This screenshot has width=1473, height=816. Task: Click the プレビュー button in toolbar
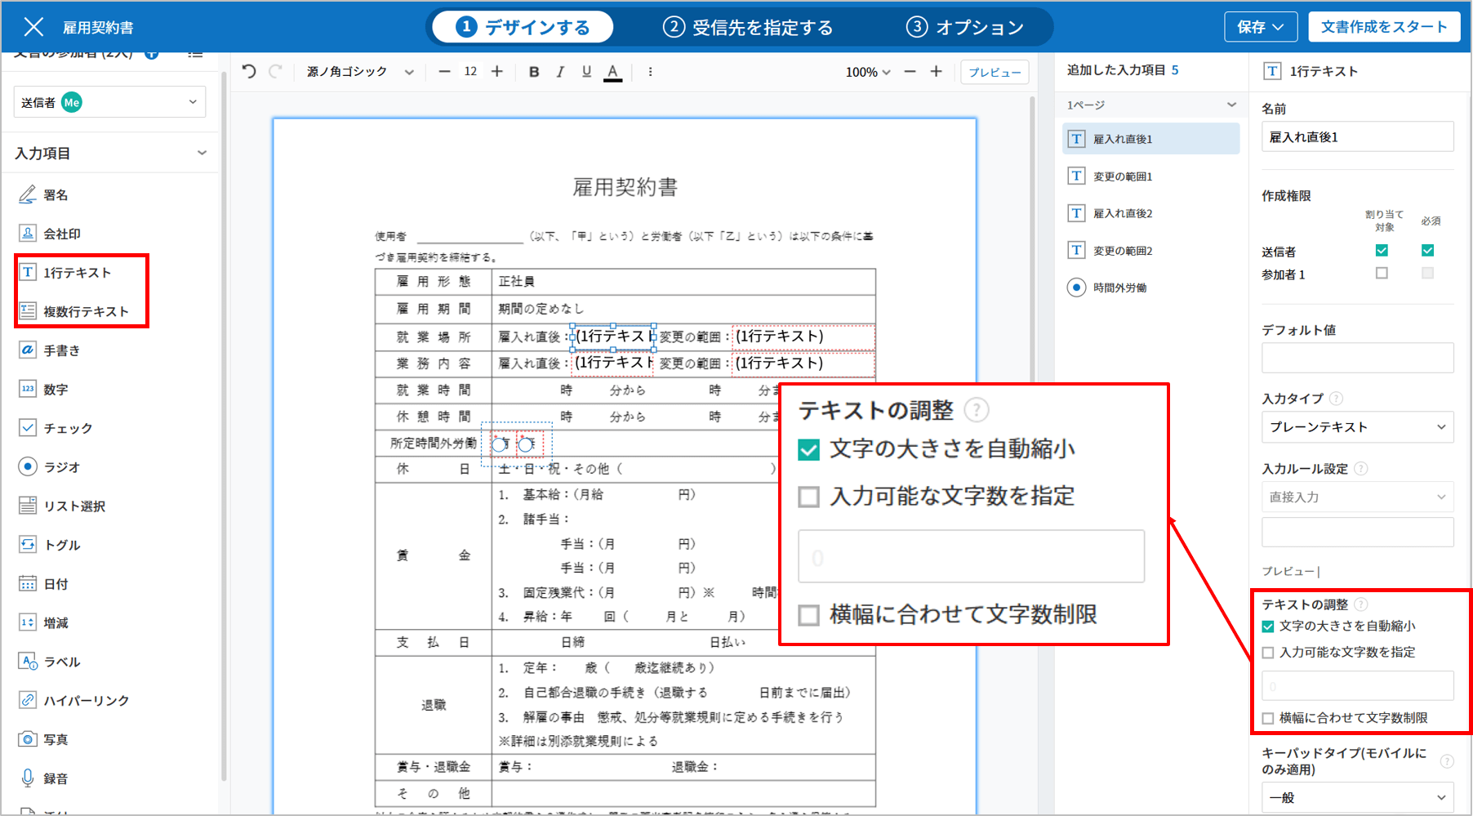click(x=994, y=72)
